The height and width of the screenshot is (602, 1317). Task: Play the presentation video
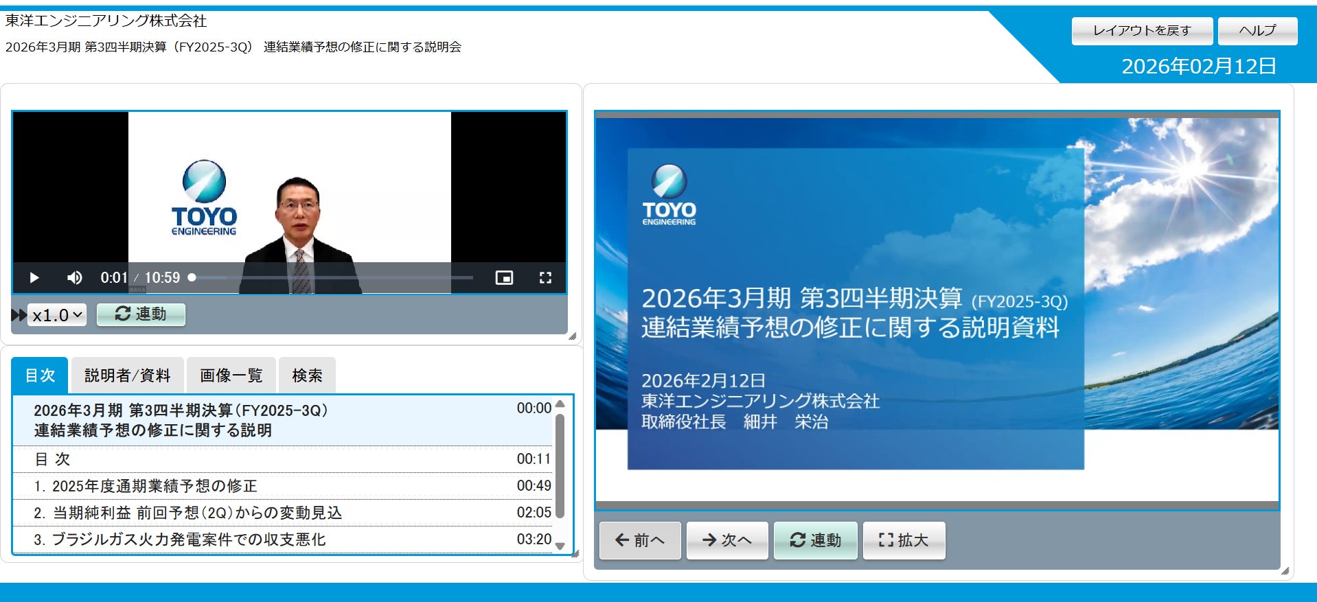coord(34,278)
